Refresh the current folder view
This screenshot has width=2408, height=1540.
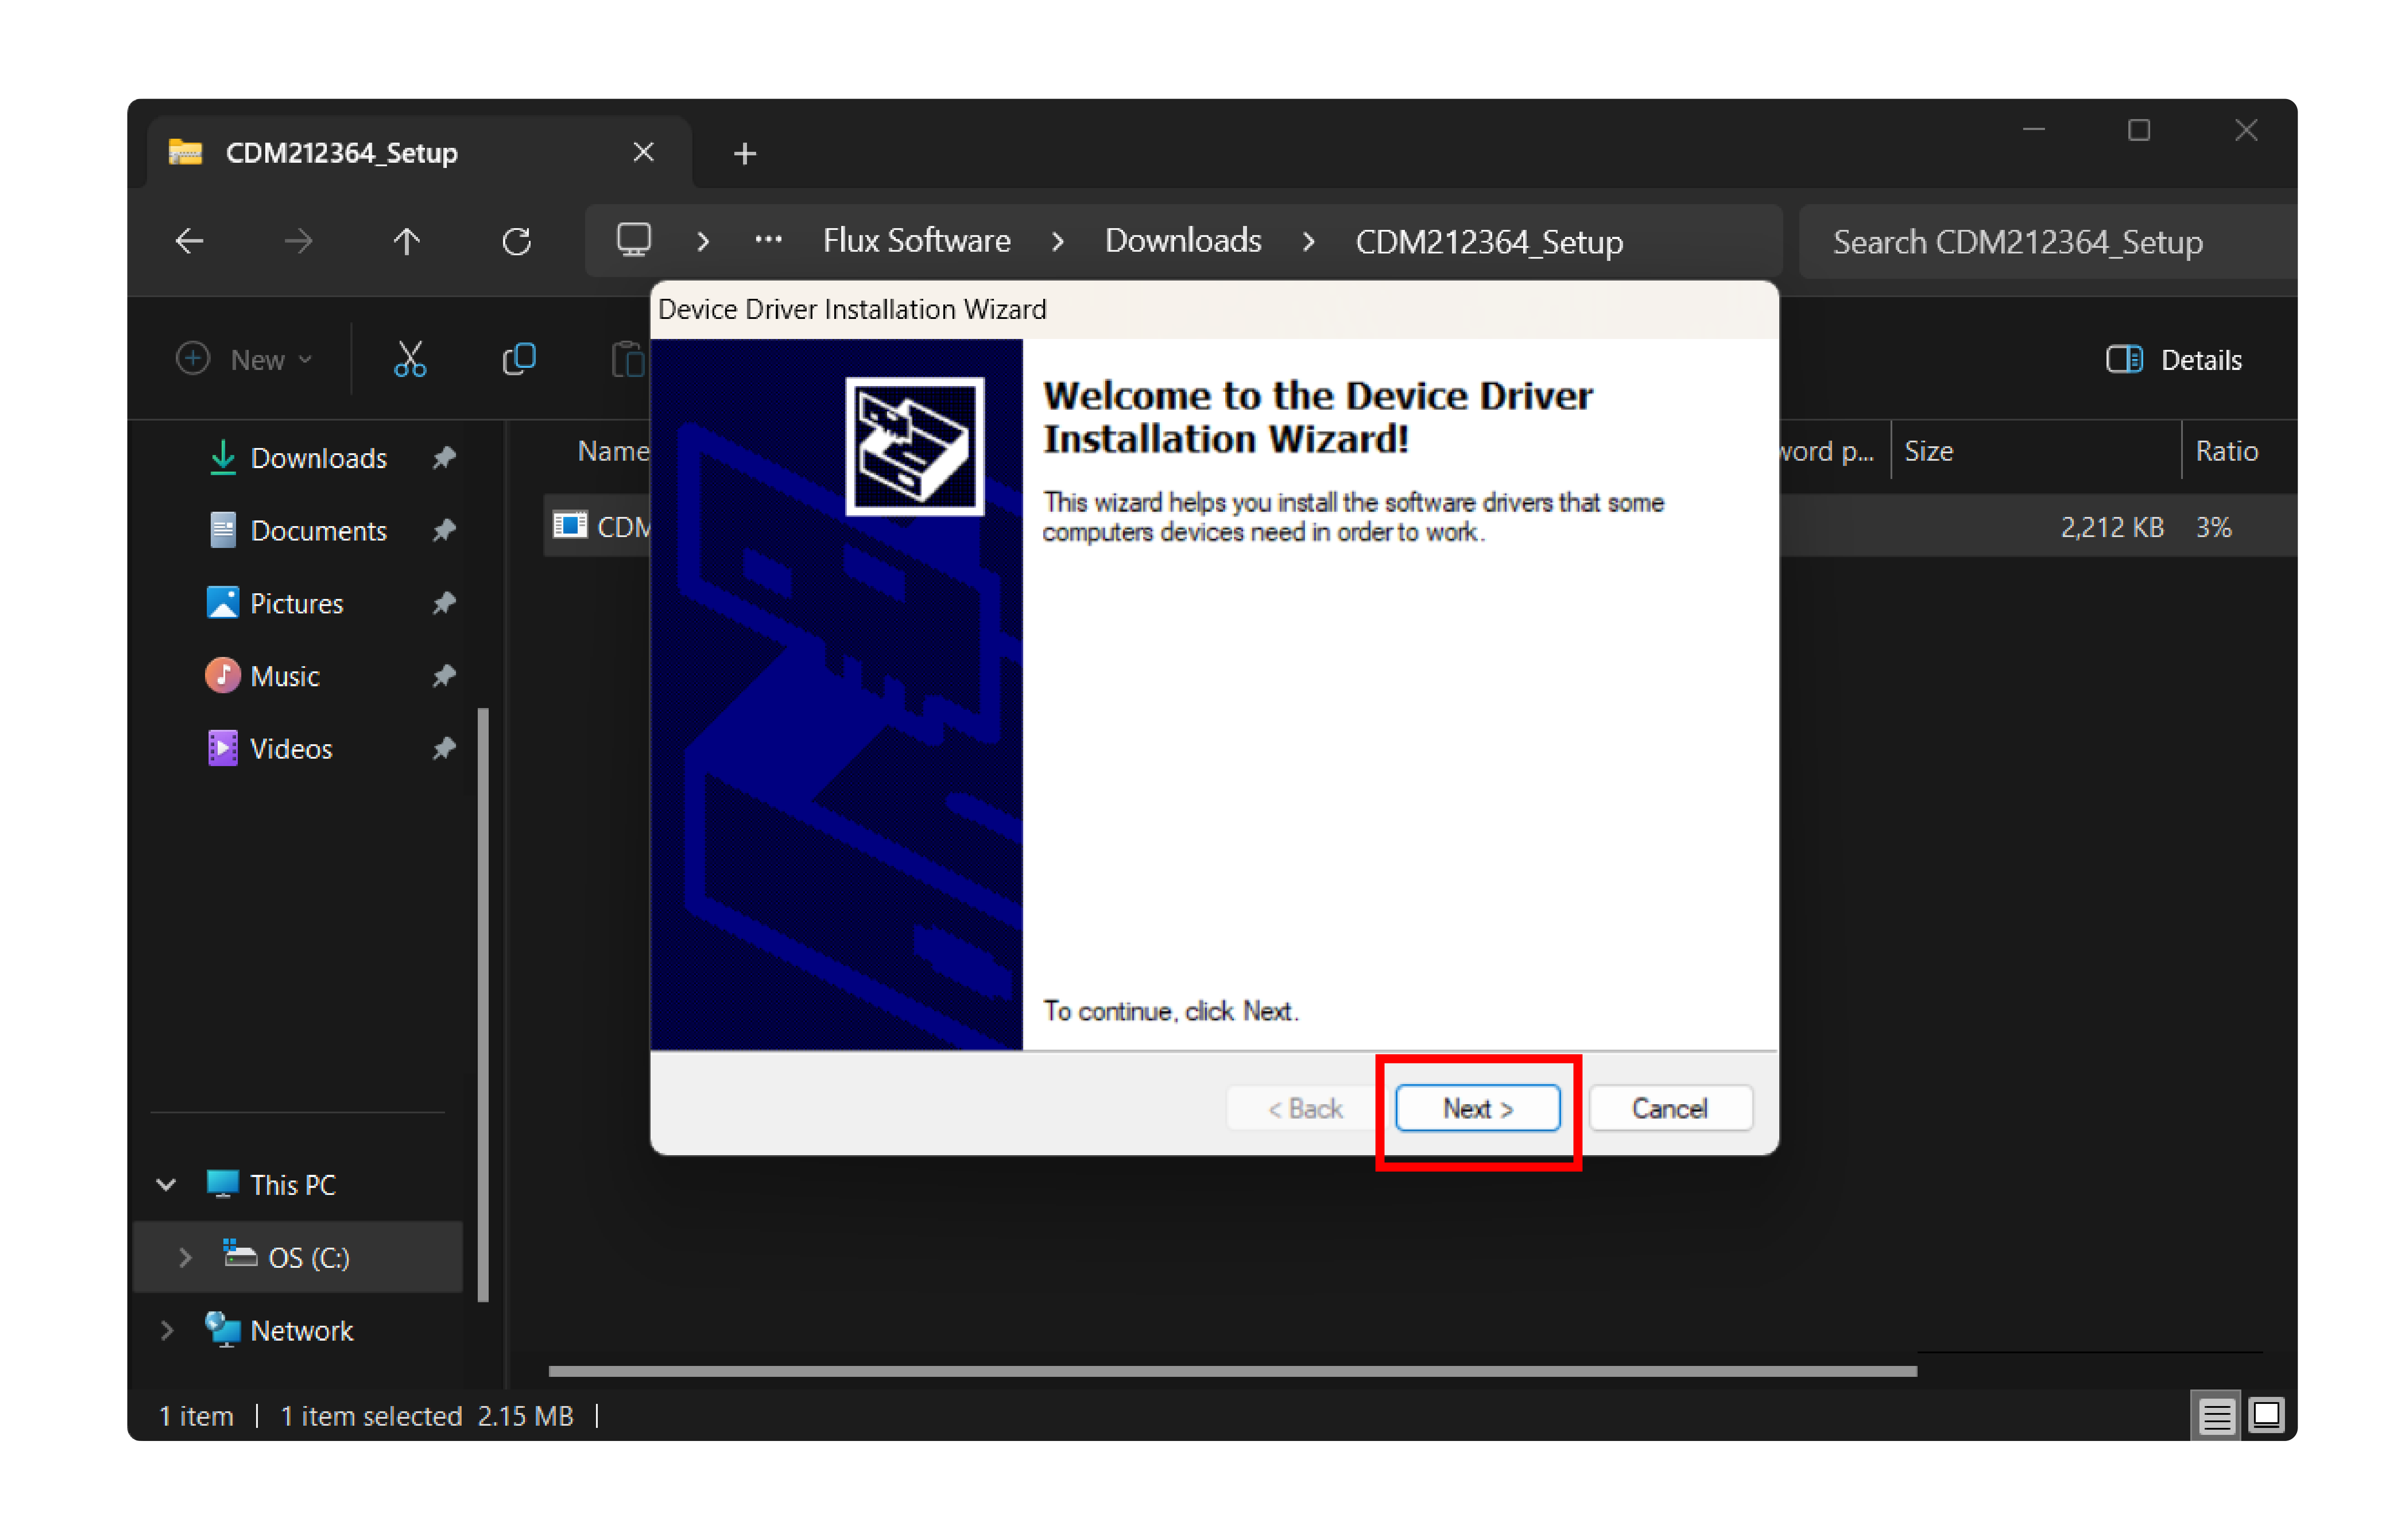tap(516, 241)
